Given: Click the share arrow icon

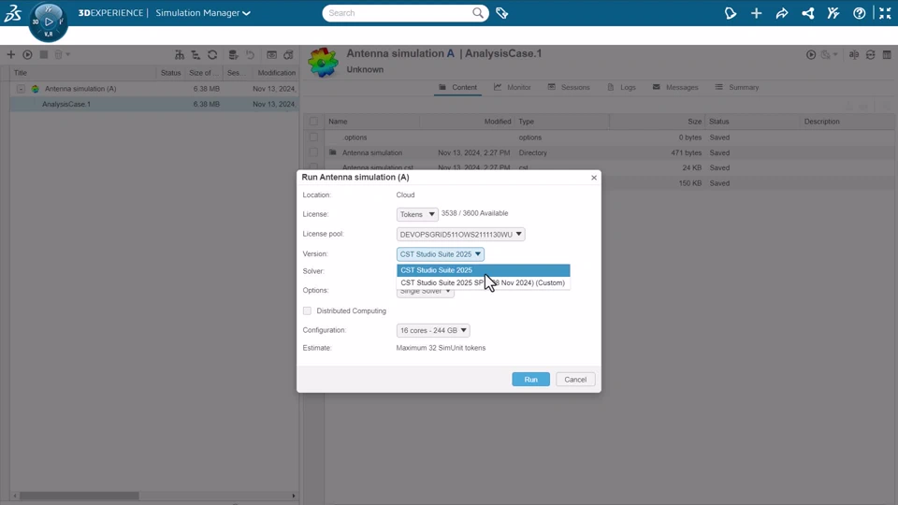Looking at the screenshot, I should pos(782,12).
